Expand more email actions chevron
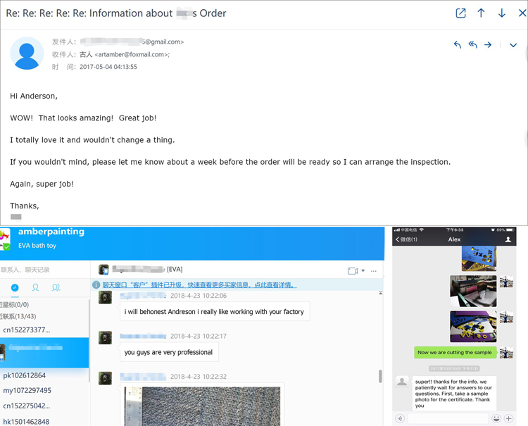The width and height of the screenshot is (528, 426). pyautogui.click(x=513, y=45)
